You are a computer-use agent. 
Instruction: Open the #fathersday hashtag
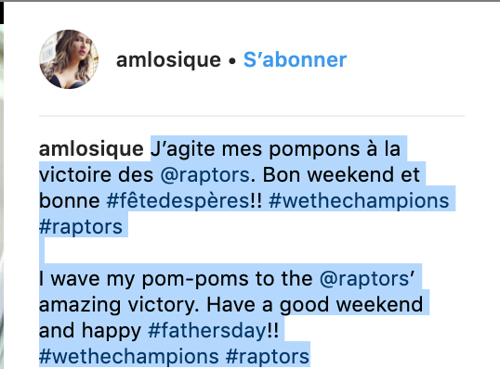pos(207,331)
